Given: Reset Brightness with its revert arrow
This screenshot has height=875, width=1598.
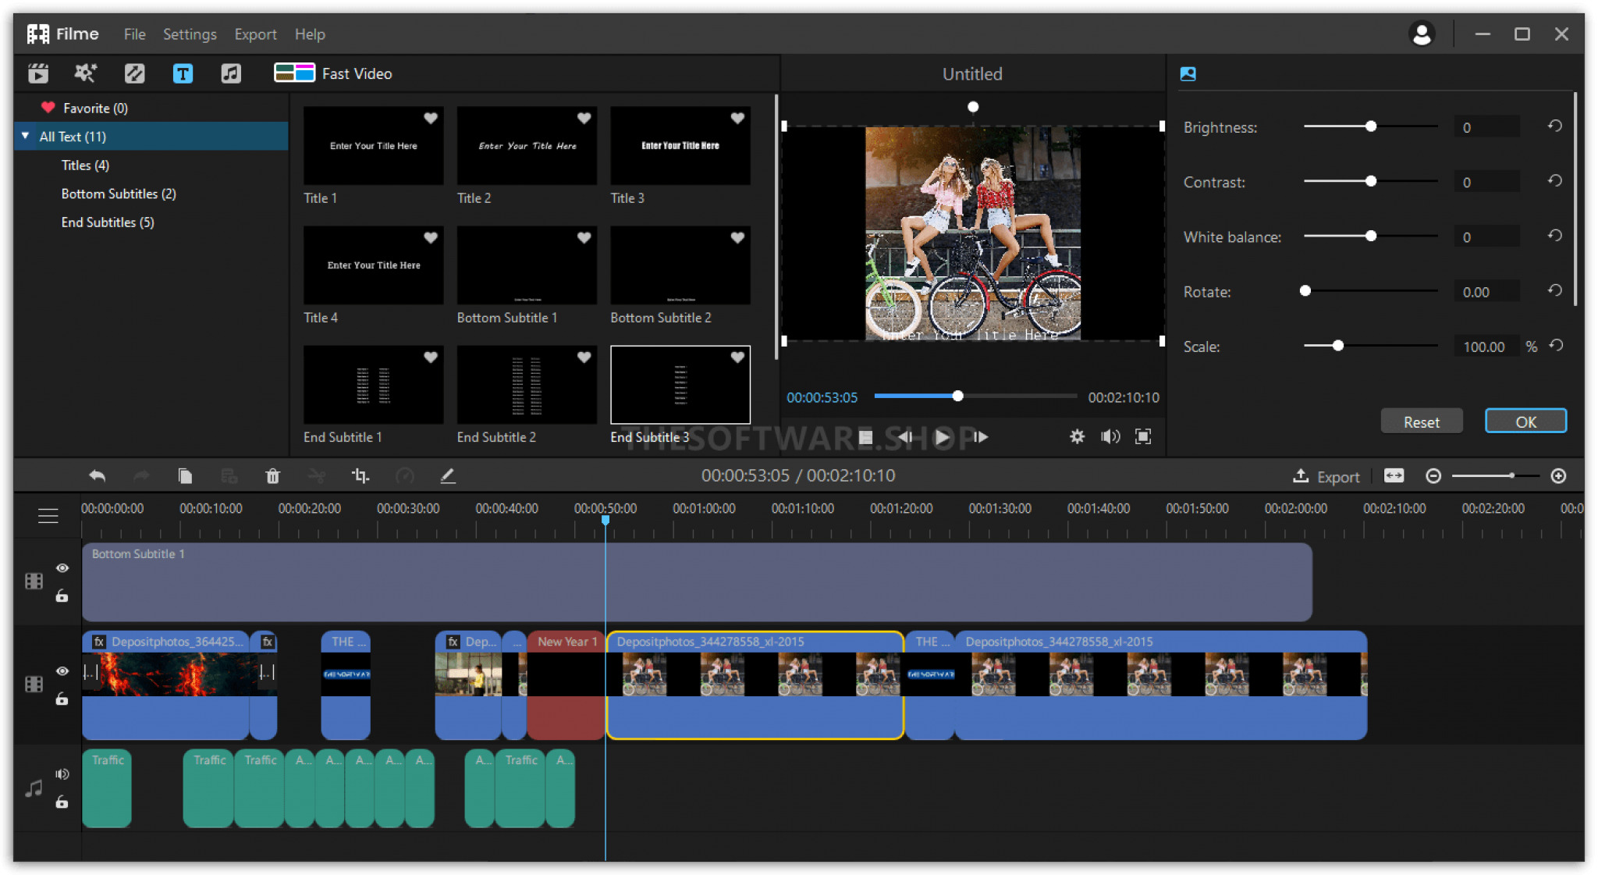Looking at the screenshot, I should coord(1554,126).
